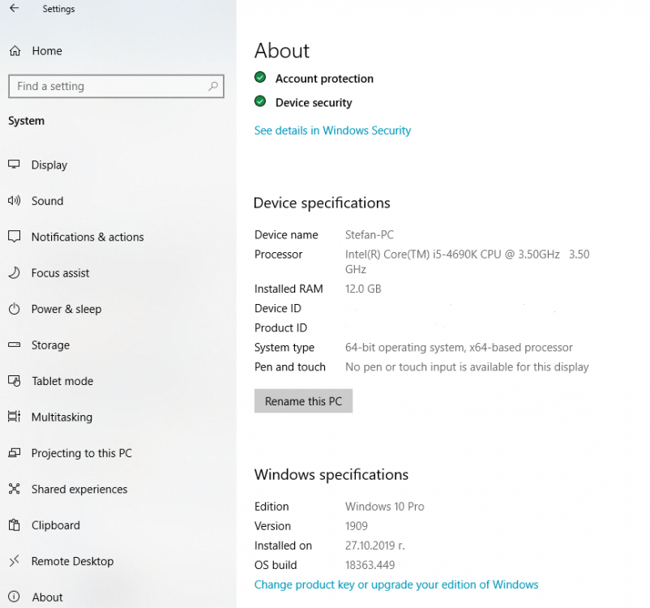Click the Home house icon
This screenshot has width=650, height=608.
tap(15, 50)
